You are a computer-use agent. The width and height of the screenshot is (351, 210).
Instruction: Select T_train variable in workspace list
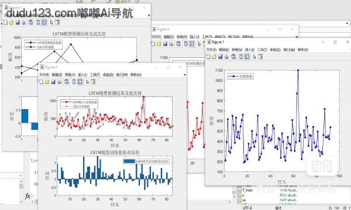247,190
